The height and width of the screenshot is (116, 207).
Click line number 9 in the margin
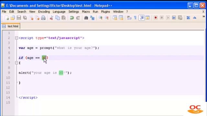9,73
